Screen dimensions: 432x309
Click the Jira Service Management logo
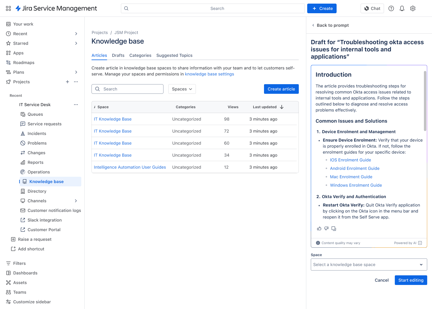(x=56, y=8)
